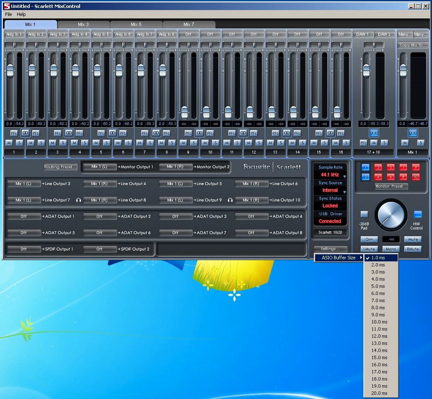Click the headphone icon beside Line Output 7

pos(78,200)
